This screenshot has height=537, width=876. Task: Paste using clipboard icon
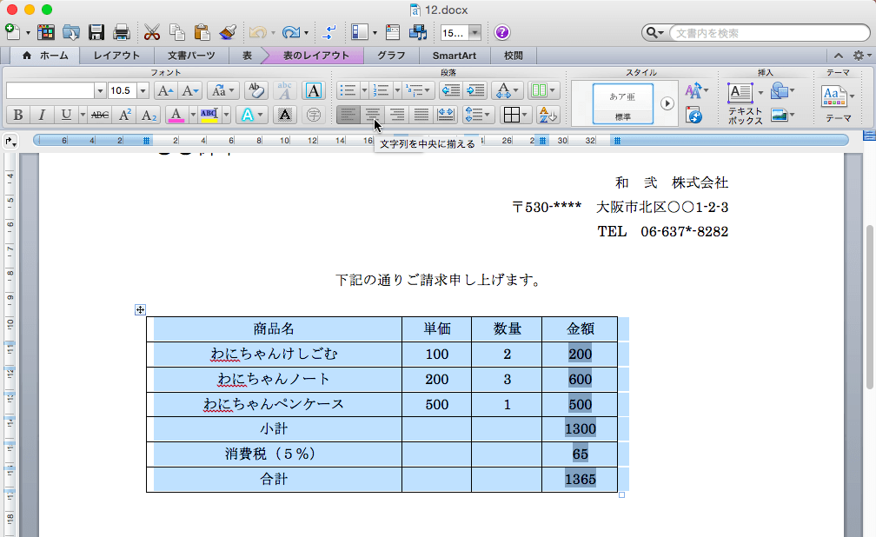(202, 32)
